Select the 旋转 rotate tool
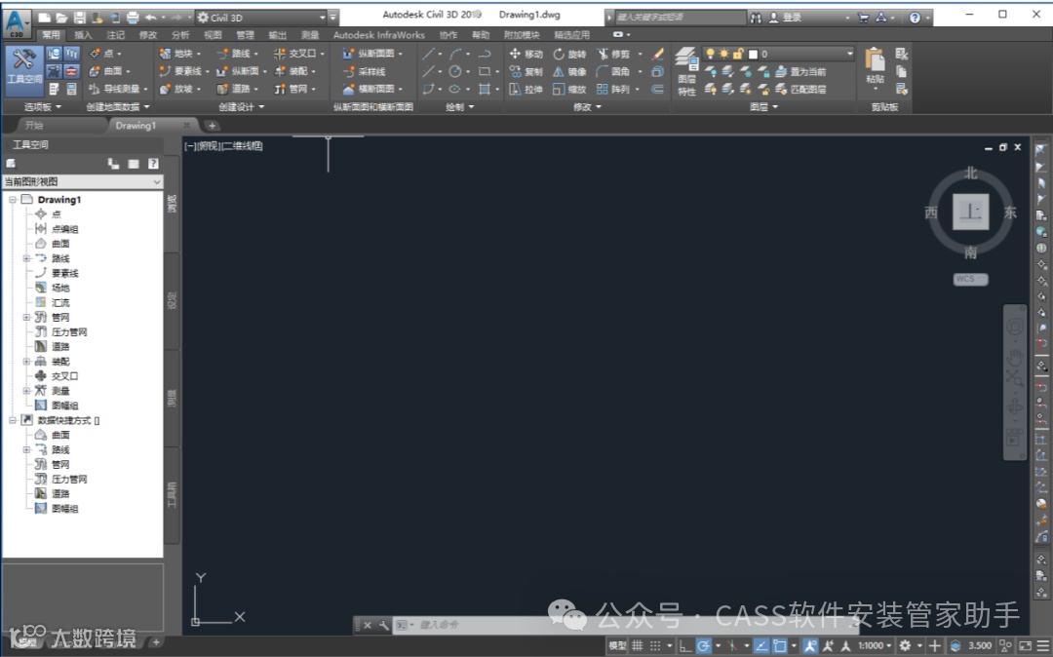 (x=569, y=54)
